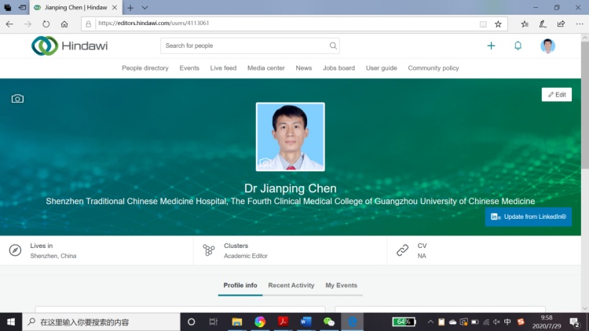Add page to favorites with star icon
Image resolution: width=589 pixels, height=331 pixels.
[498, 24]
